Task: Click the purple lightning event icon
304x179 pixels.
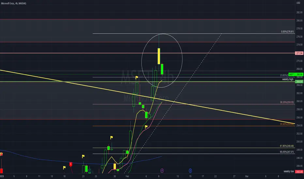Action: 162,171
